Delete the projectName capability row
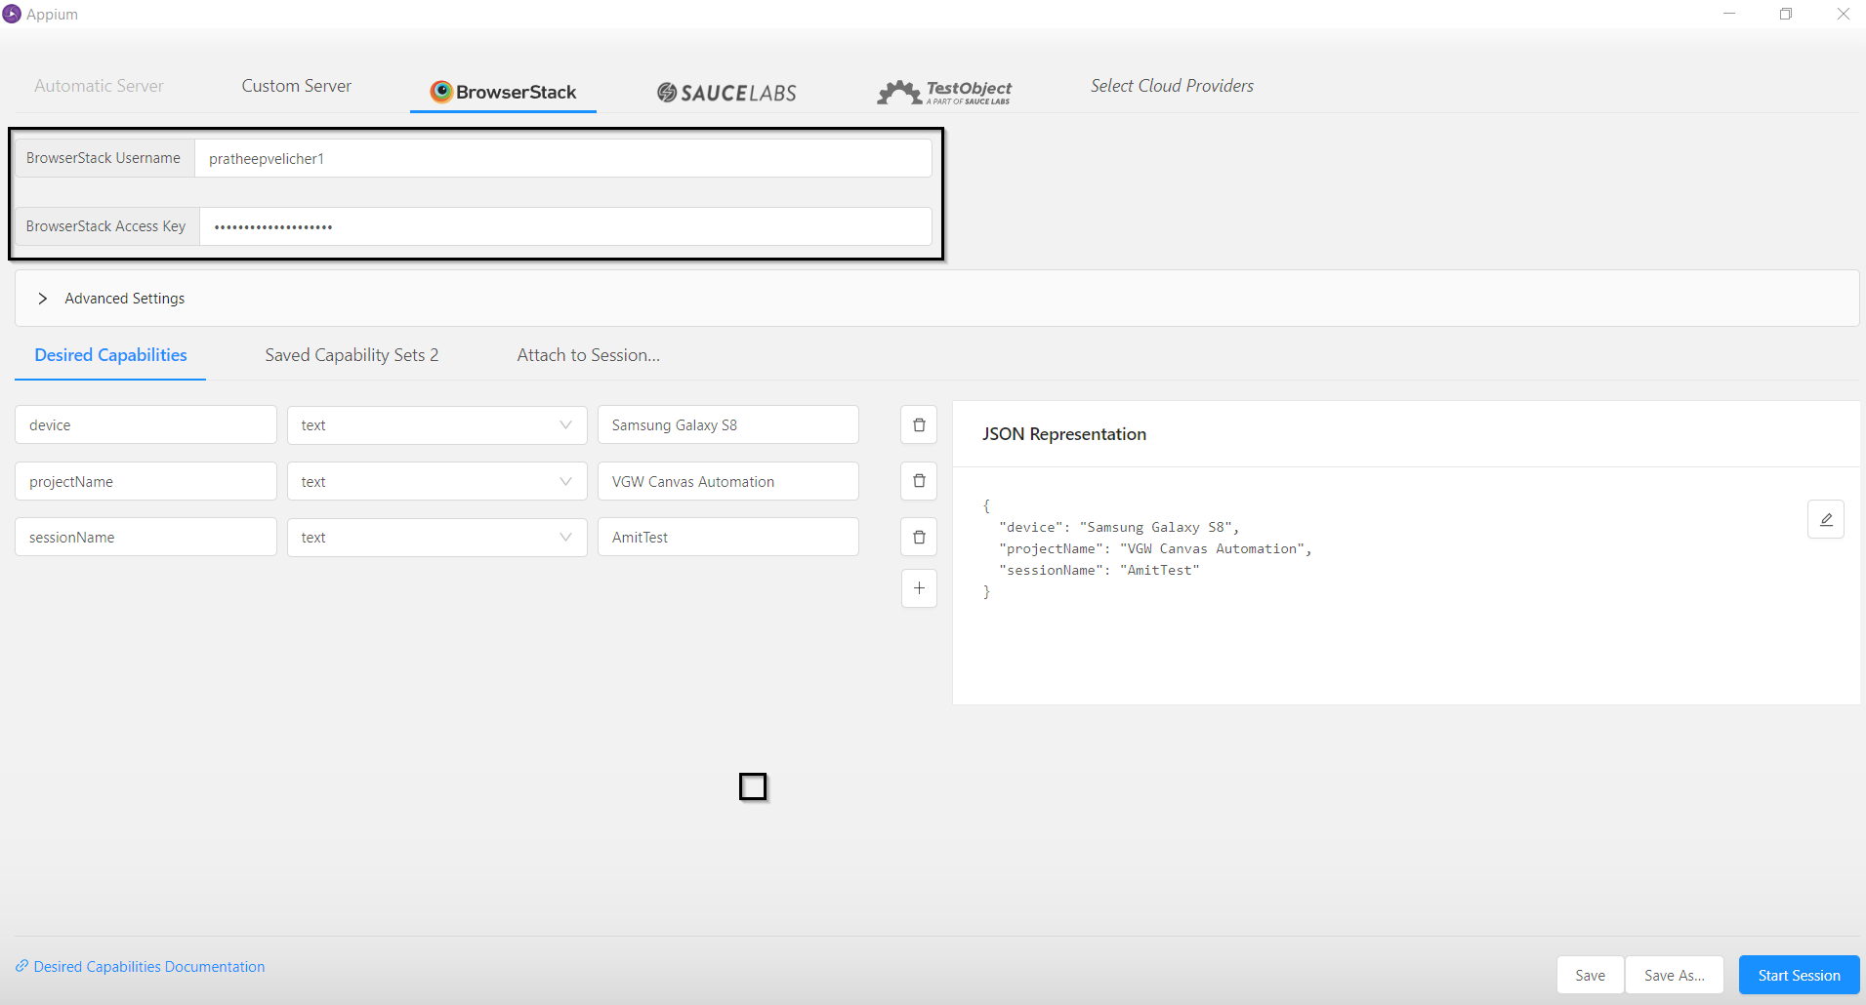 pos(918,480)
